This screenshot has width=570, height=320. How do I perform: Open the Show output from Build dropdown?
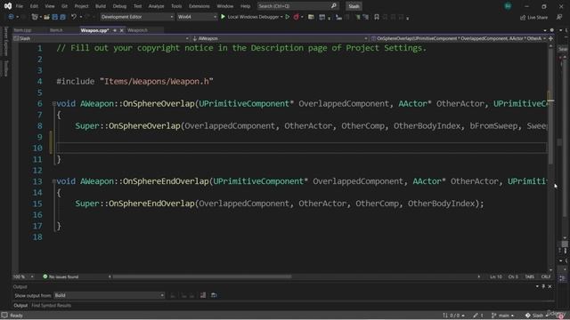click(109, 295)
